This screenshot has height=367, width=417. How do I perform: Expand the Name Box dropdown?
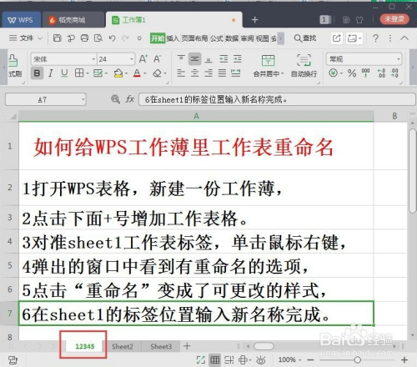(x=83, y=99)
